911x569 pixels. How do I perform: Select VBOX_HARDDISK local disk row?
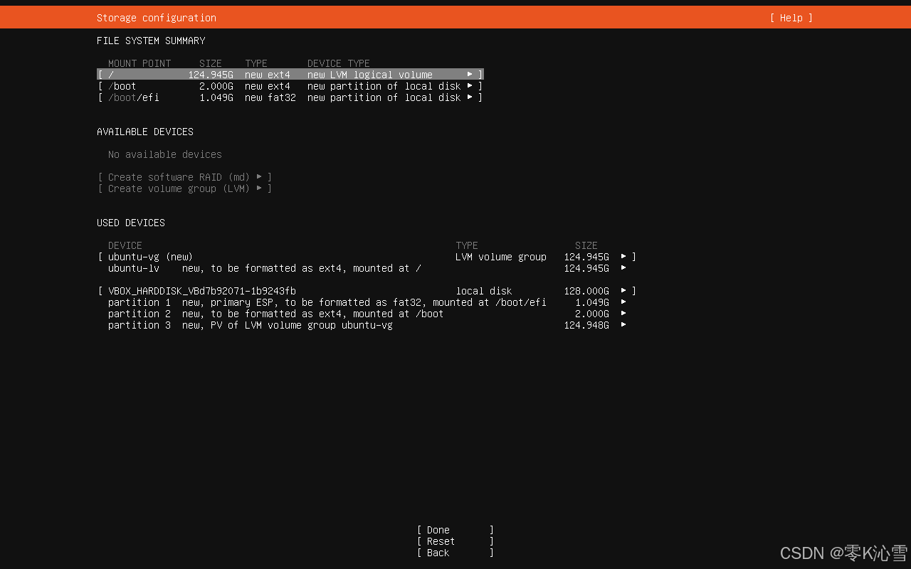coord(367,291)
